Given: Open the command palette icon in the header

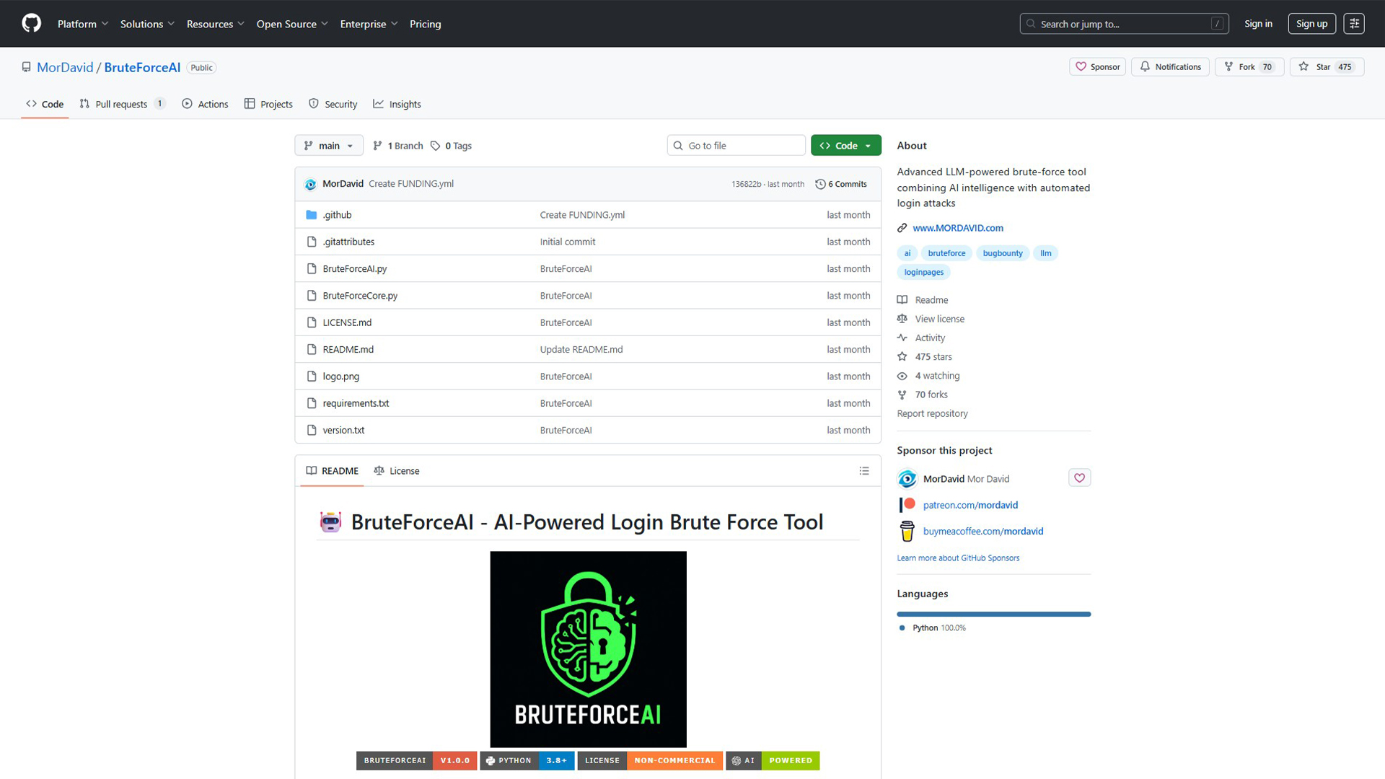Looking at the screenshot, I should [1353, 23].
